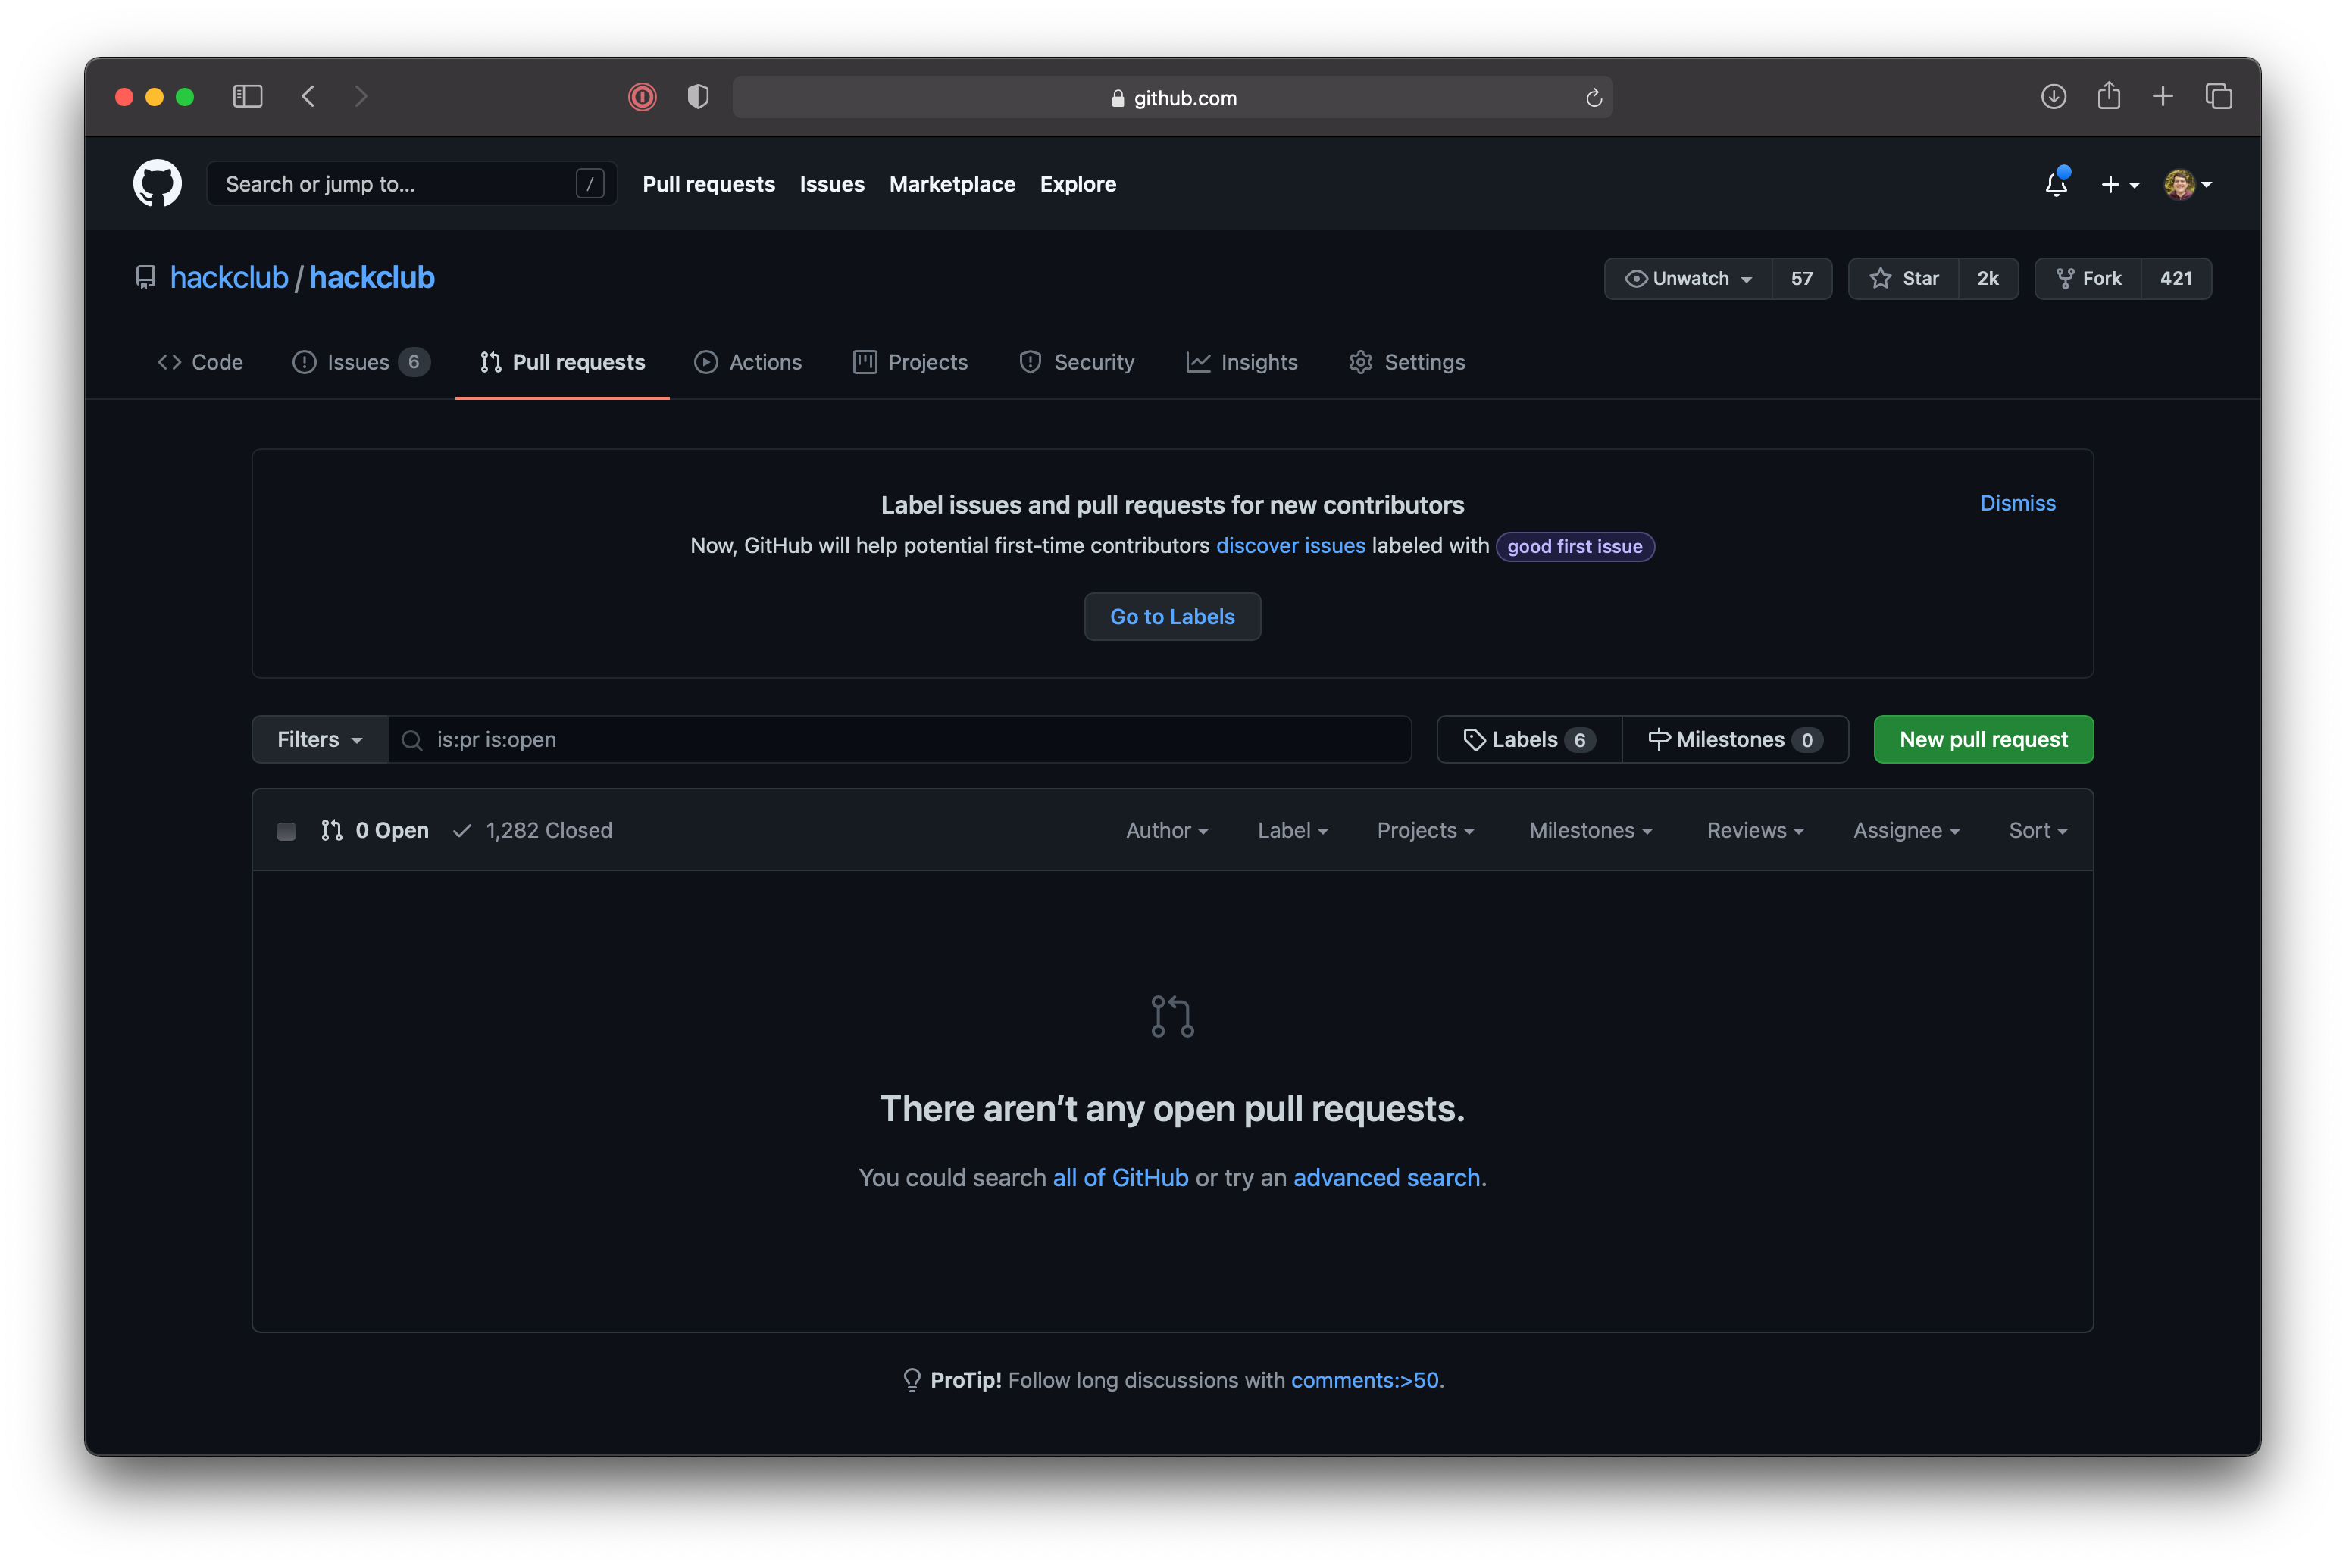
Task: Switch to the Code tab
Action: [x=200, y=362]
